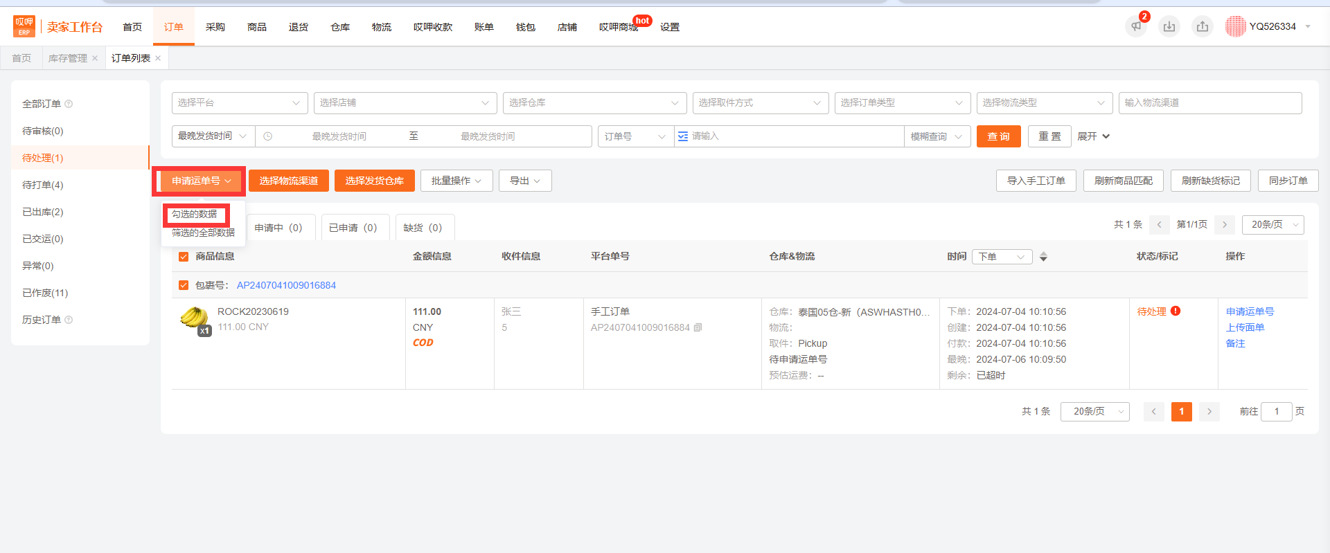Click the banana product thumbnail
The width and height of the screenshot is (1330, 553).
pyautogui.click(x=195, y=319)
